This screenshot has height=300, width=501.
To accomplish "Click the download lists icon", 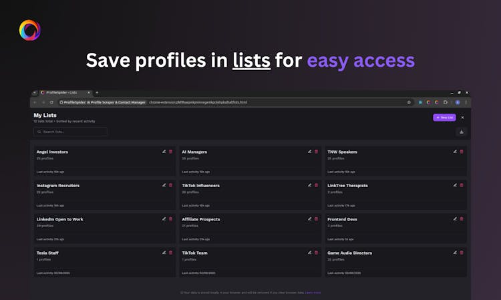I will tap(461, 132).
